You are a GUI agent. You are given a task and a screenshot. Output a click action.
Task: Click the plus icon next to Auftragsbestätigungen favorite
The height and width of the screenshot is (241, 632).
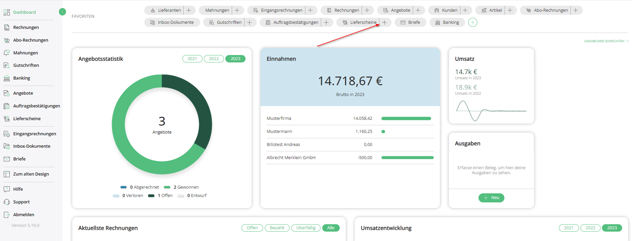click(x=326, y=22)
